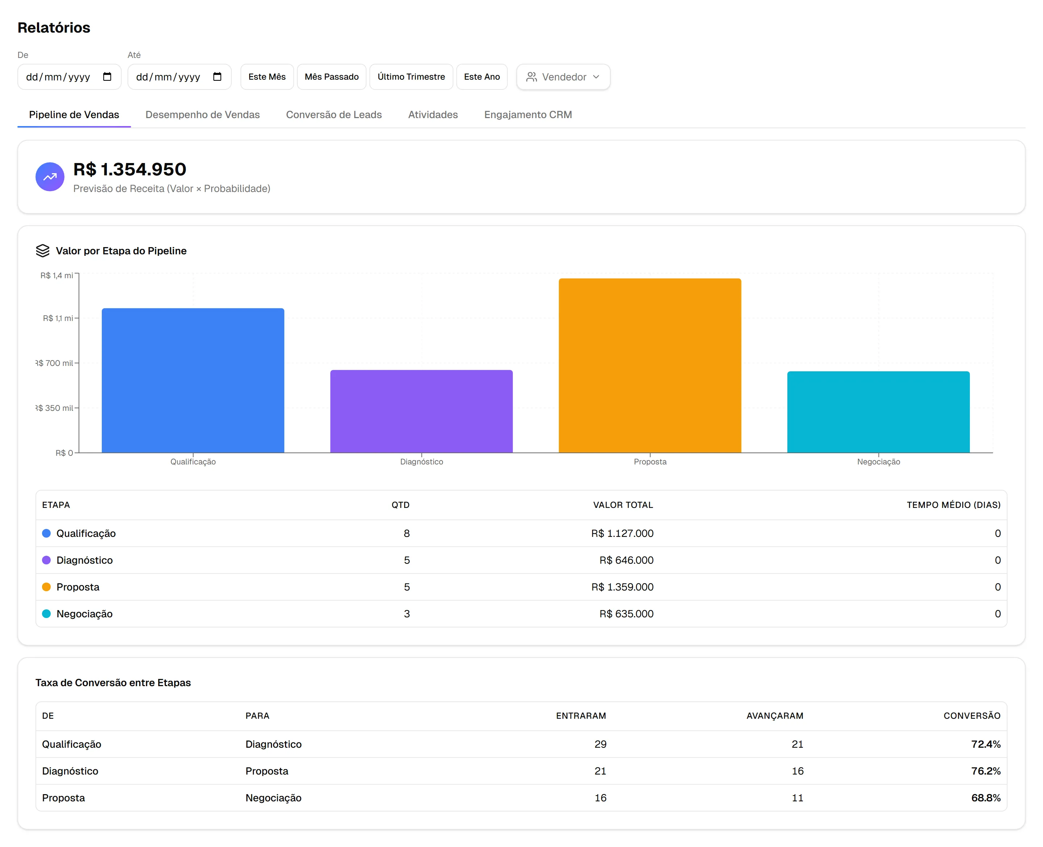The width and height of the screenshot is (1043, 847).
Task: Click the orange Proposta legend dot
Action: point(46,587)
